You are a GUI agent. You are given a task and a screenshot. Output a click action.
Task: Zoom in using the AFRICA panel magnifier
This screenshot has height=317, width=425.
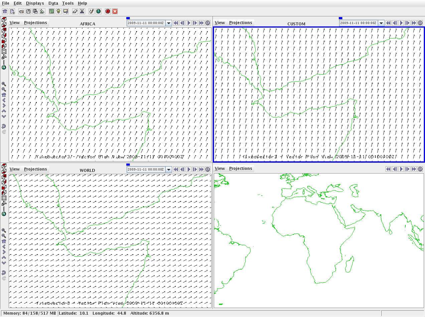(4, 84)
